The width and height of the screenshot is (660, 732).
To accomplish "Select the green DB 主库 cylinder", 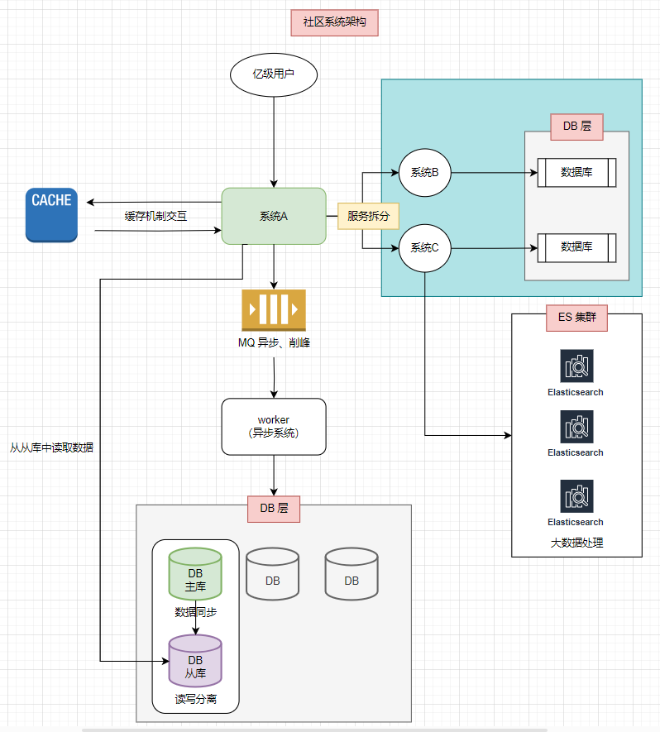I will [x=195, y=575].
